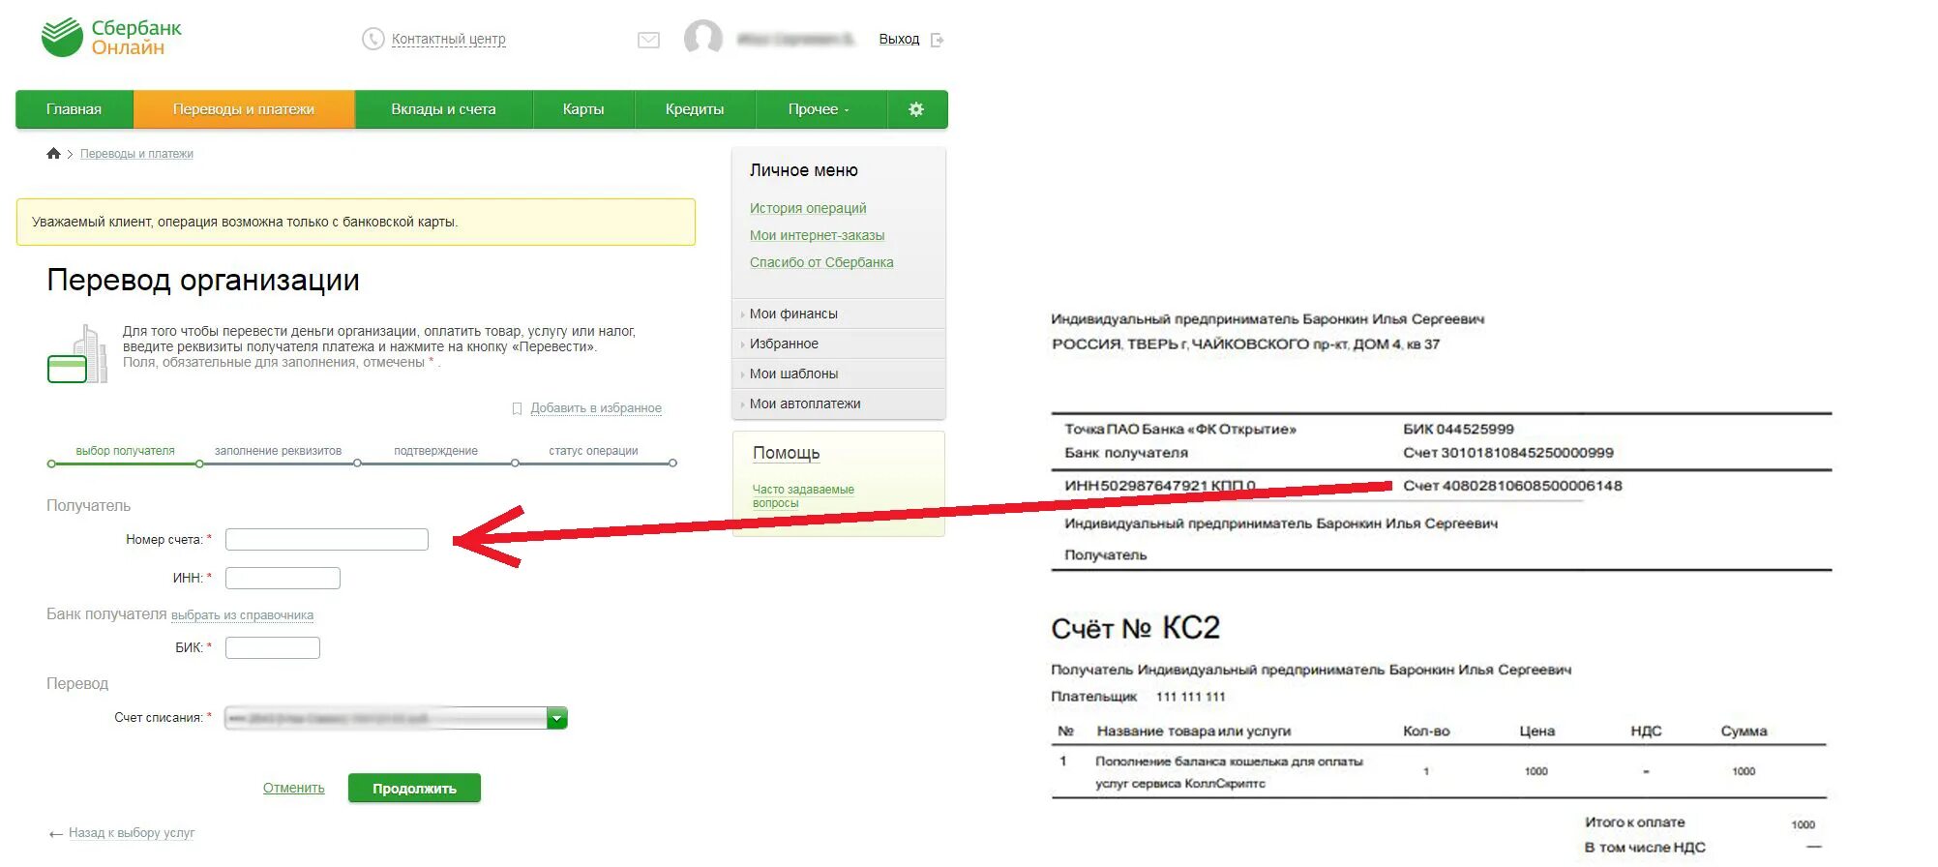Click invoice text Точка ПАО Банка «ФК Открытие»
This screenshot has height=867, width=1938.
(1179, 429)
